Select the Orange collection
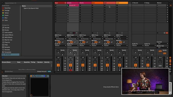173x97 pixels. click(x=6, y=11)
